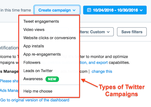The width and height of the screenshot is (151, 107).
Task: Pick App installs campaign type
Action: coord(33,46)
